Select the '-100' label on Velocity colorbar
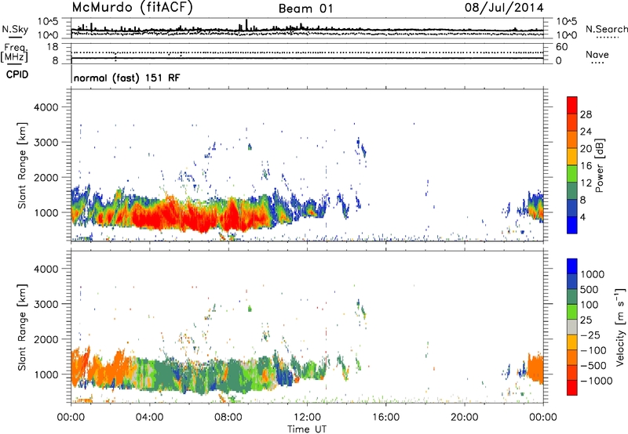Screen dimensions: 628x434 click(x=593, y=350)
